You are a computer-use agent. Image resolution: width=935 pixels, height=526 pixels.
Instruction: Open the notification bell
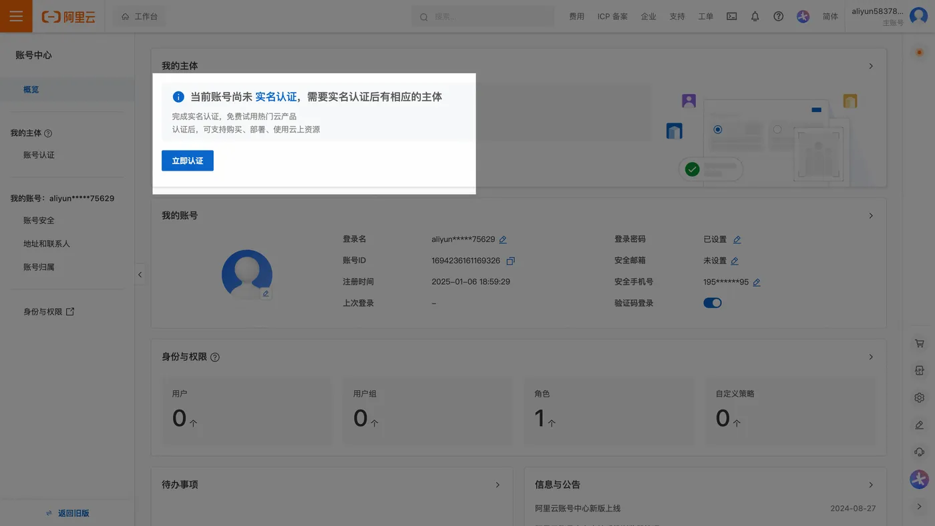point(755,17)
